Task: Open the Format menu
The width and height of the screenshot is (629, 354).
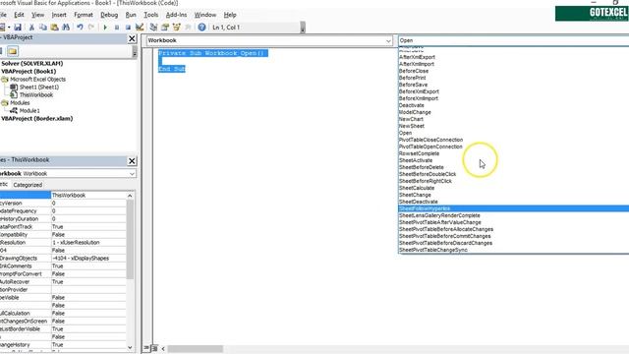Action: (84, 15)
